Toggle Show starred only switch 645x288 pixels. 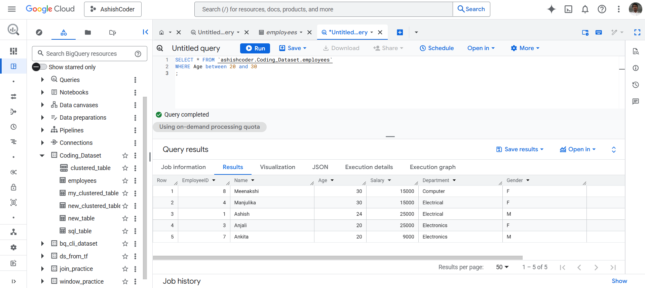pos(39,67)
